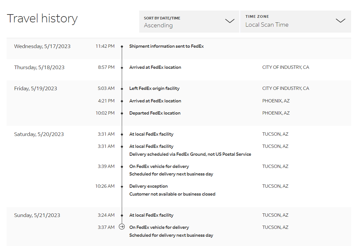This screenshot has width=361, height=246.
Task: Select the Departed FedEx location timeline dot
Action: 122,113
